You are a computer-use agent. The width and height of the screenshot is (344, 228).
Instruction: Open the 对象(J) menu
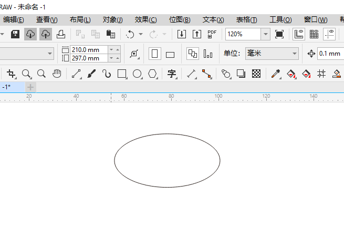pyautogui.click(x=113, y=20)
